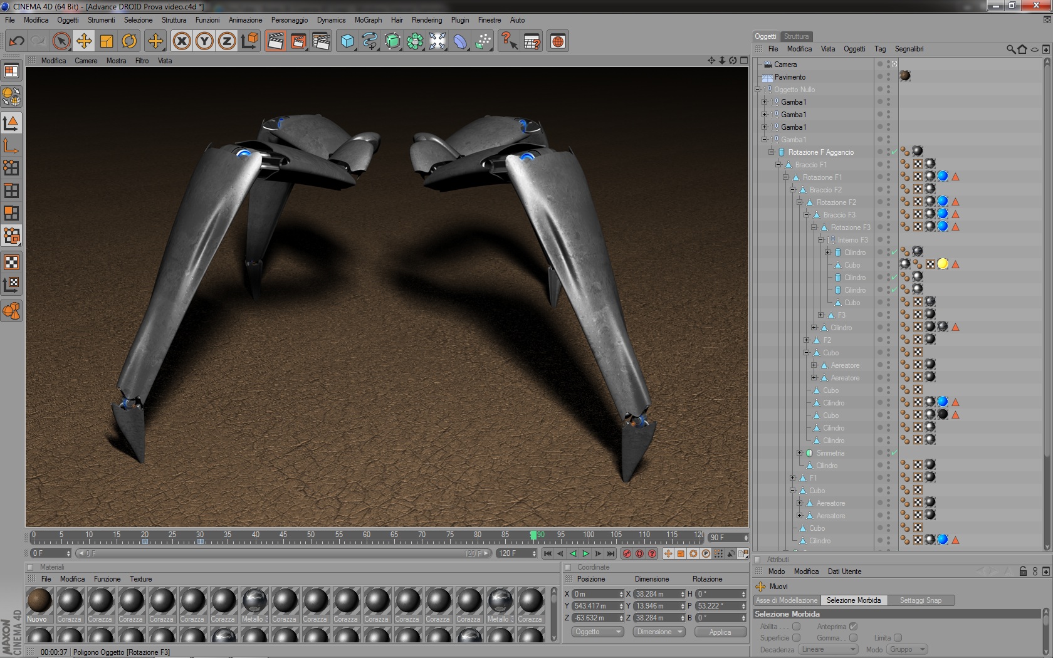Screen dimensions: 1053x658
Task: Enable the Anteprima checkbox
Action: point(853,626)
